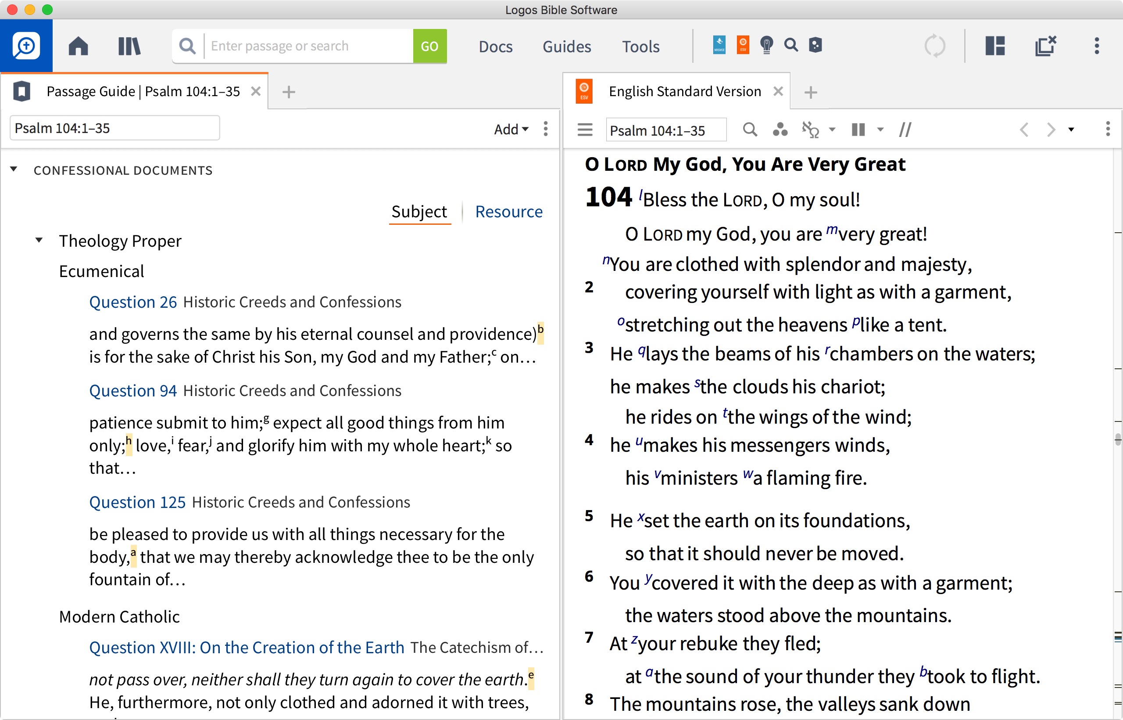Open the parallel resources slash icon
Screen dimensions: 1123x720
tap(905, 130)
